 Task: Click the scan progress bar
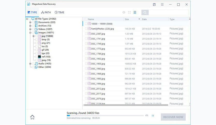click(x=105, y=116)
